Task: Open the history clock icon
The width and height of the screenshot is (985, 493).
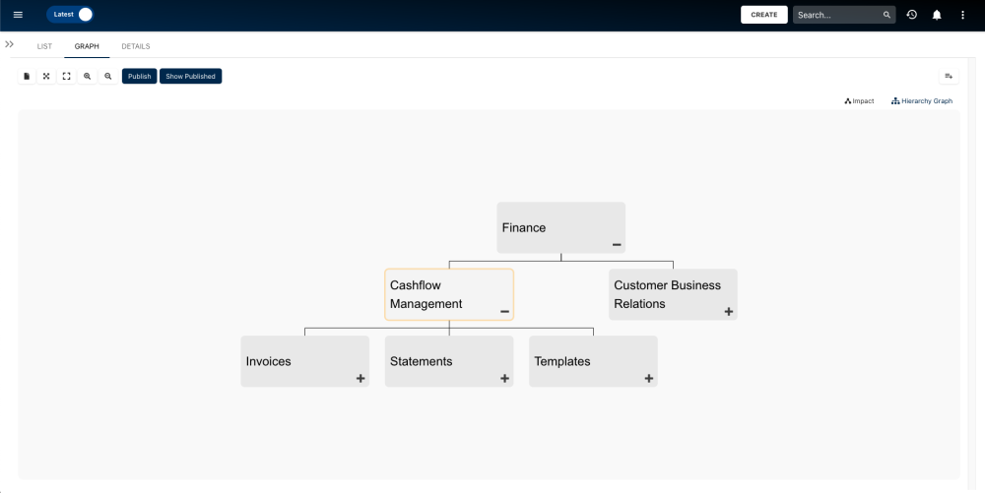Action: point(912,15)
